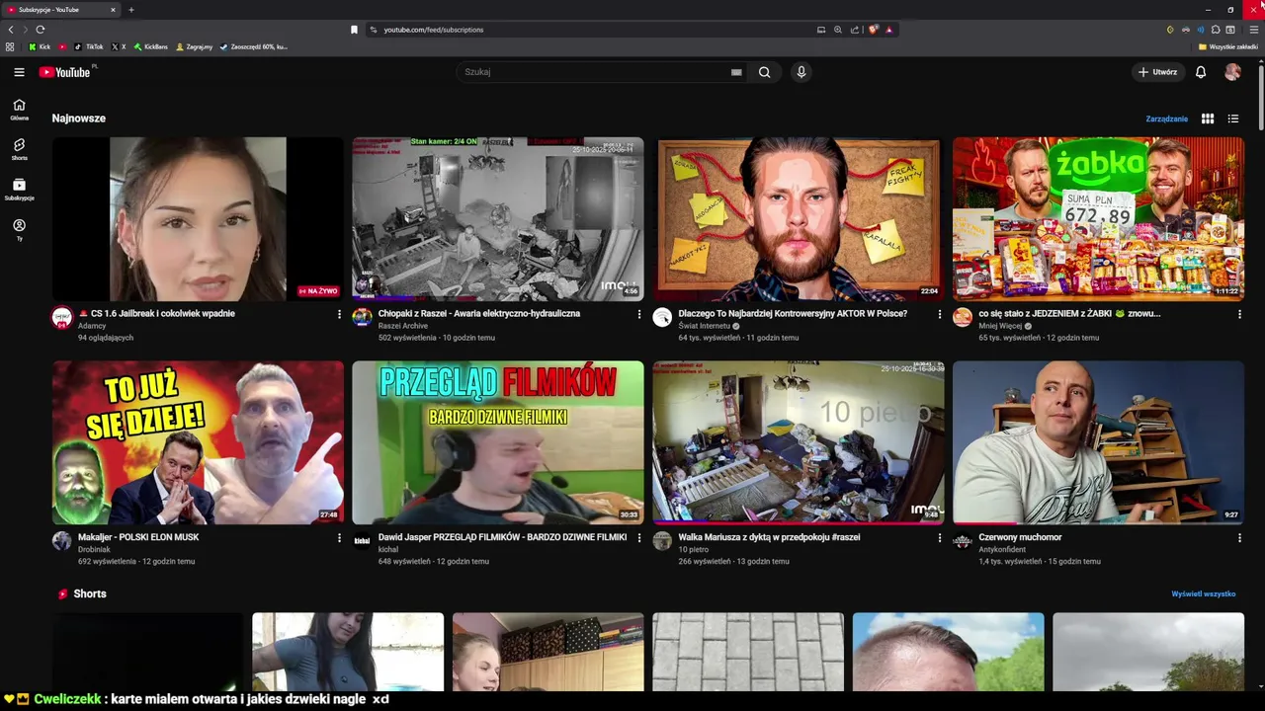Open Brave Rewards triangle icon

pos(889,30)
